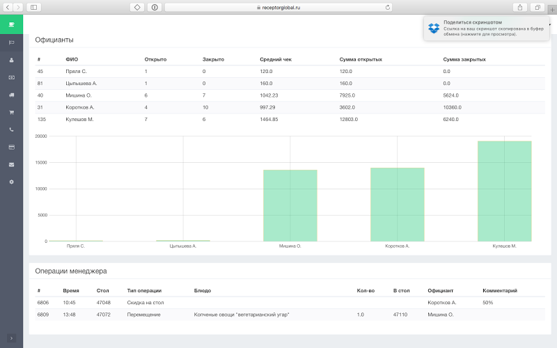Click dish Копченые овощи "вегетарианский угар"
This screenshot has width=557, height=348.
point(242,315)
